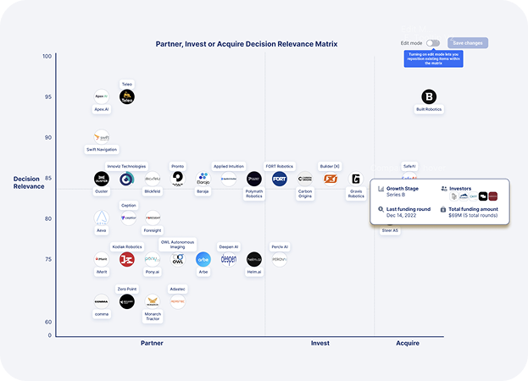Select the Steer AS label
The width and height of the screenshot is (528, 381).
click(390, 230)
